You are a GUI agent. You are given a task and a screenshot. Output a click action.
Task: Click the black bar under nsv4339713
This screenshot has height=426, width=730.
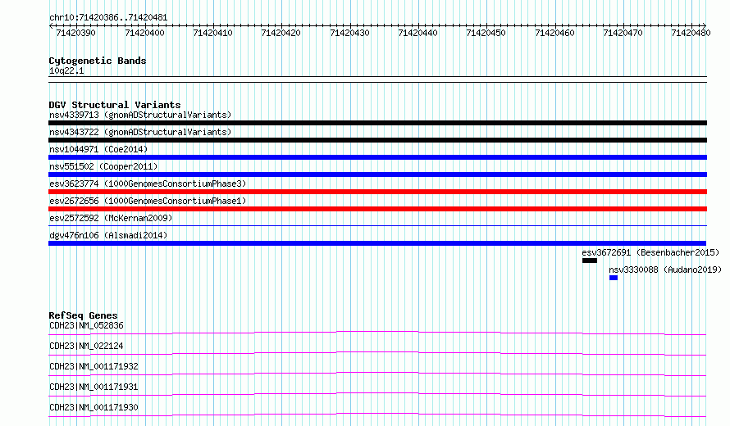(377, 123)
